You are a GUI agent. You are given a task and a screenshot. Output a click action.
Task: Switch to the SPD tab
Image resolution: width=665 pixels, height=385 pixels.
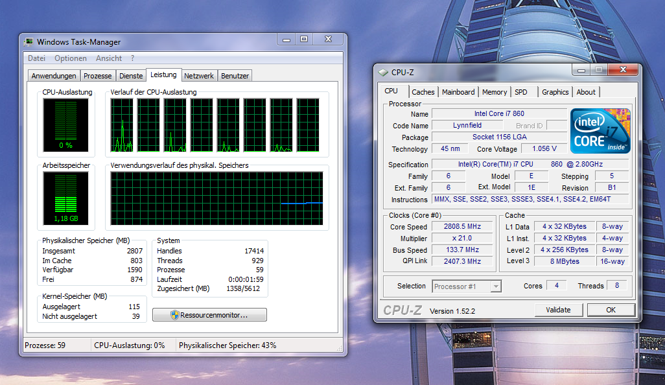(521, 92)
